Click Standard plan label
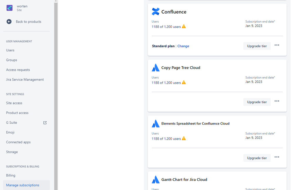The height and width of the screenshot is (190, 293). (x=163, y=46)
